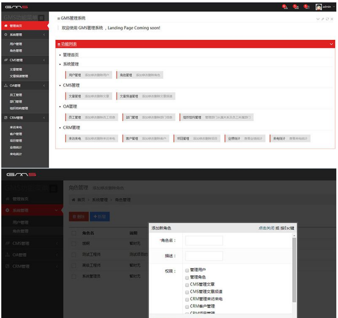Open 部门管理 in the upper left sidebar
Screen dimensions: 338x318
point(16,102)
